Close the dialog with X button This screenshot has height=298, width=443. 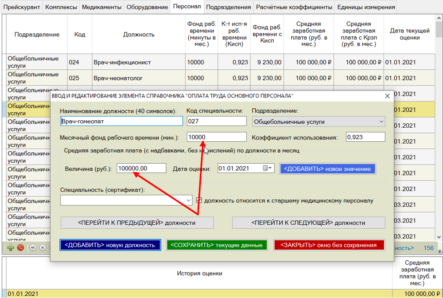coord(387,96)
